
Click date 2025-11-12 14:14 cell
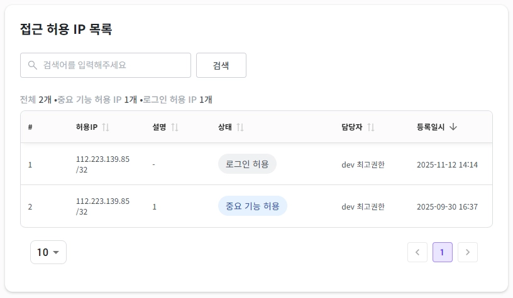point(447,164)
